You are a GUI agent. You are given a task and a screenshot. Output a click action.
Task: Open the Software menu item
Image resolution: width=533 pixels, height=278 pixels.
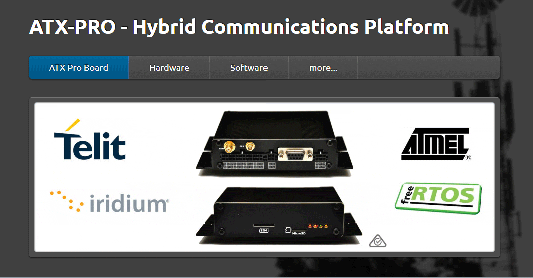pos(249,68)
